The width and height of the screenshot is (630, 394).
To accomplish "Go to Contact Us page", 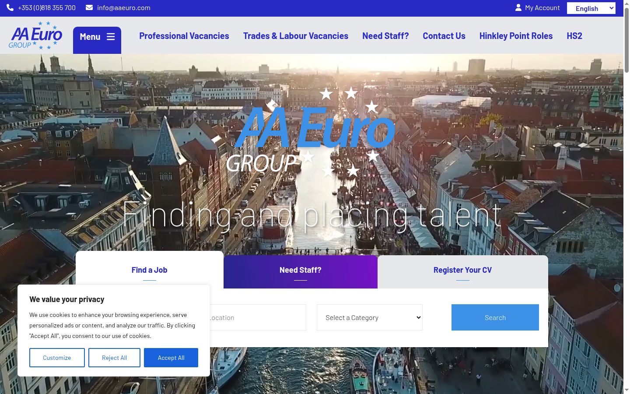I will pyautogui.click(x=444, y=36).
